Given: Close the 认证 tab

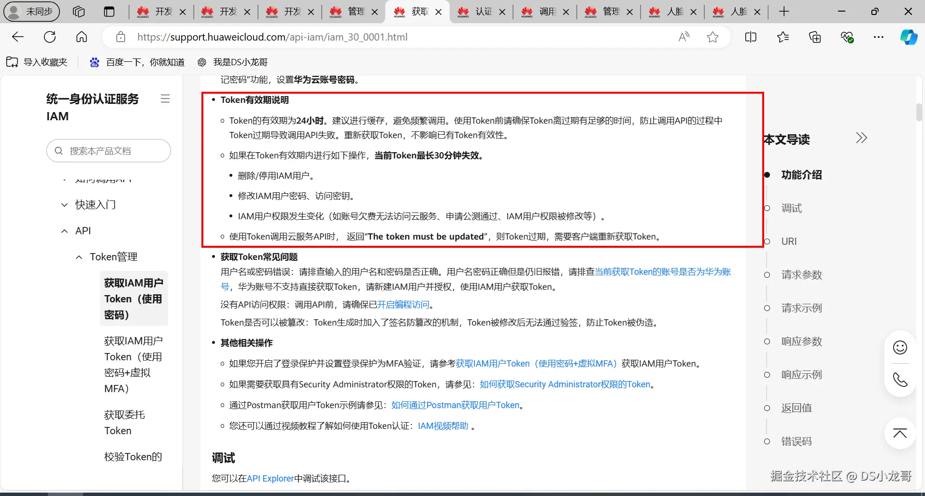Looking at the screenshot, I should 502,12.
